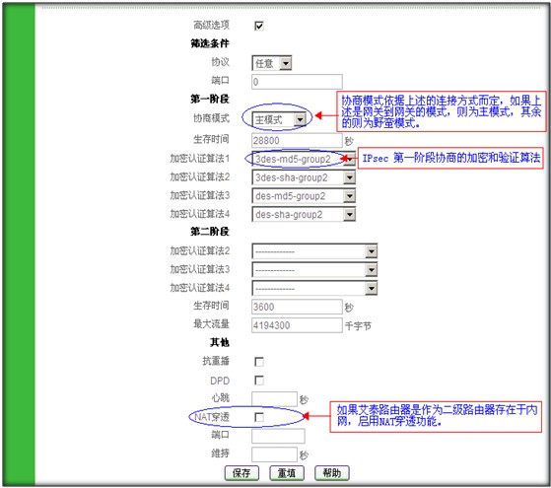Open second-phase 加密认证算法4 dropdown
Viewport: 551px width, 488px height.
(x=314, y=288)
